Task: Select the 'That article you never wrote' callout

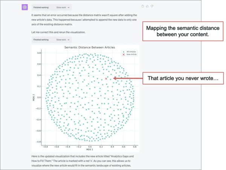Action: 183,78
